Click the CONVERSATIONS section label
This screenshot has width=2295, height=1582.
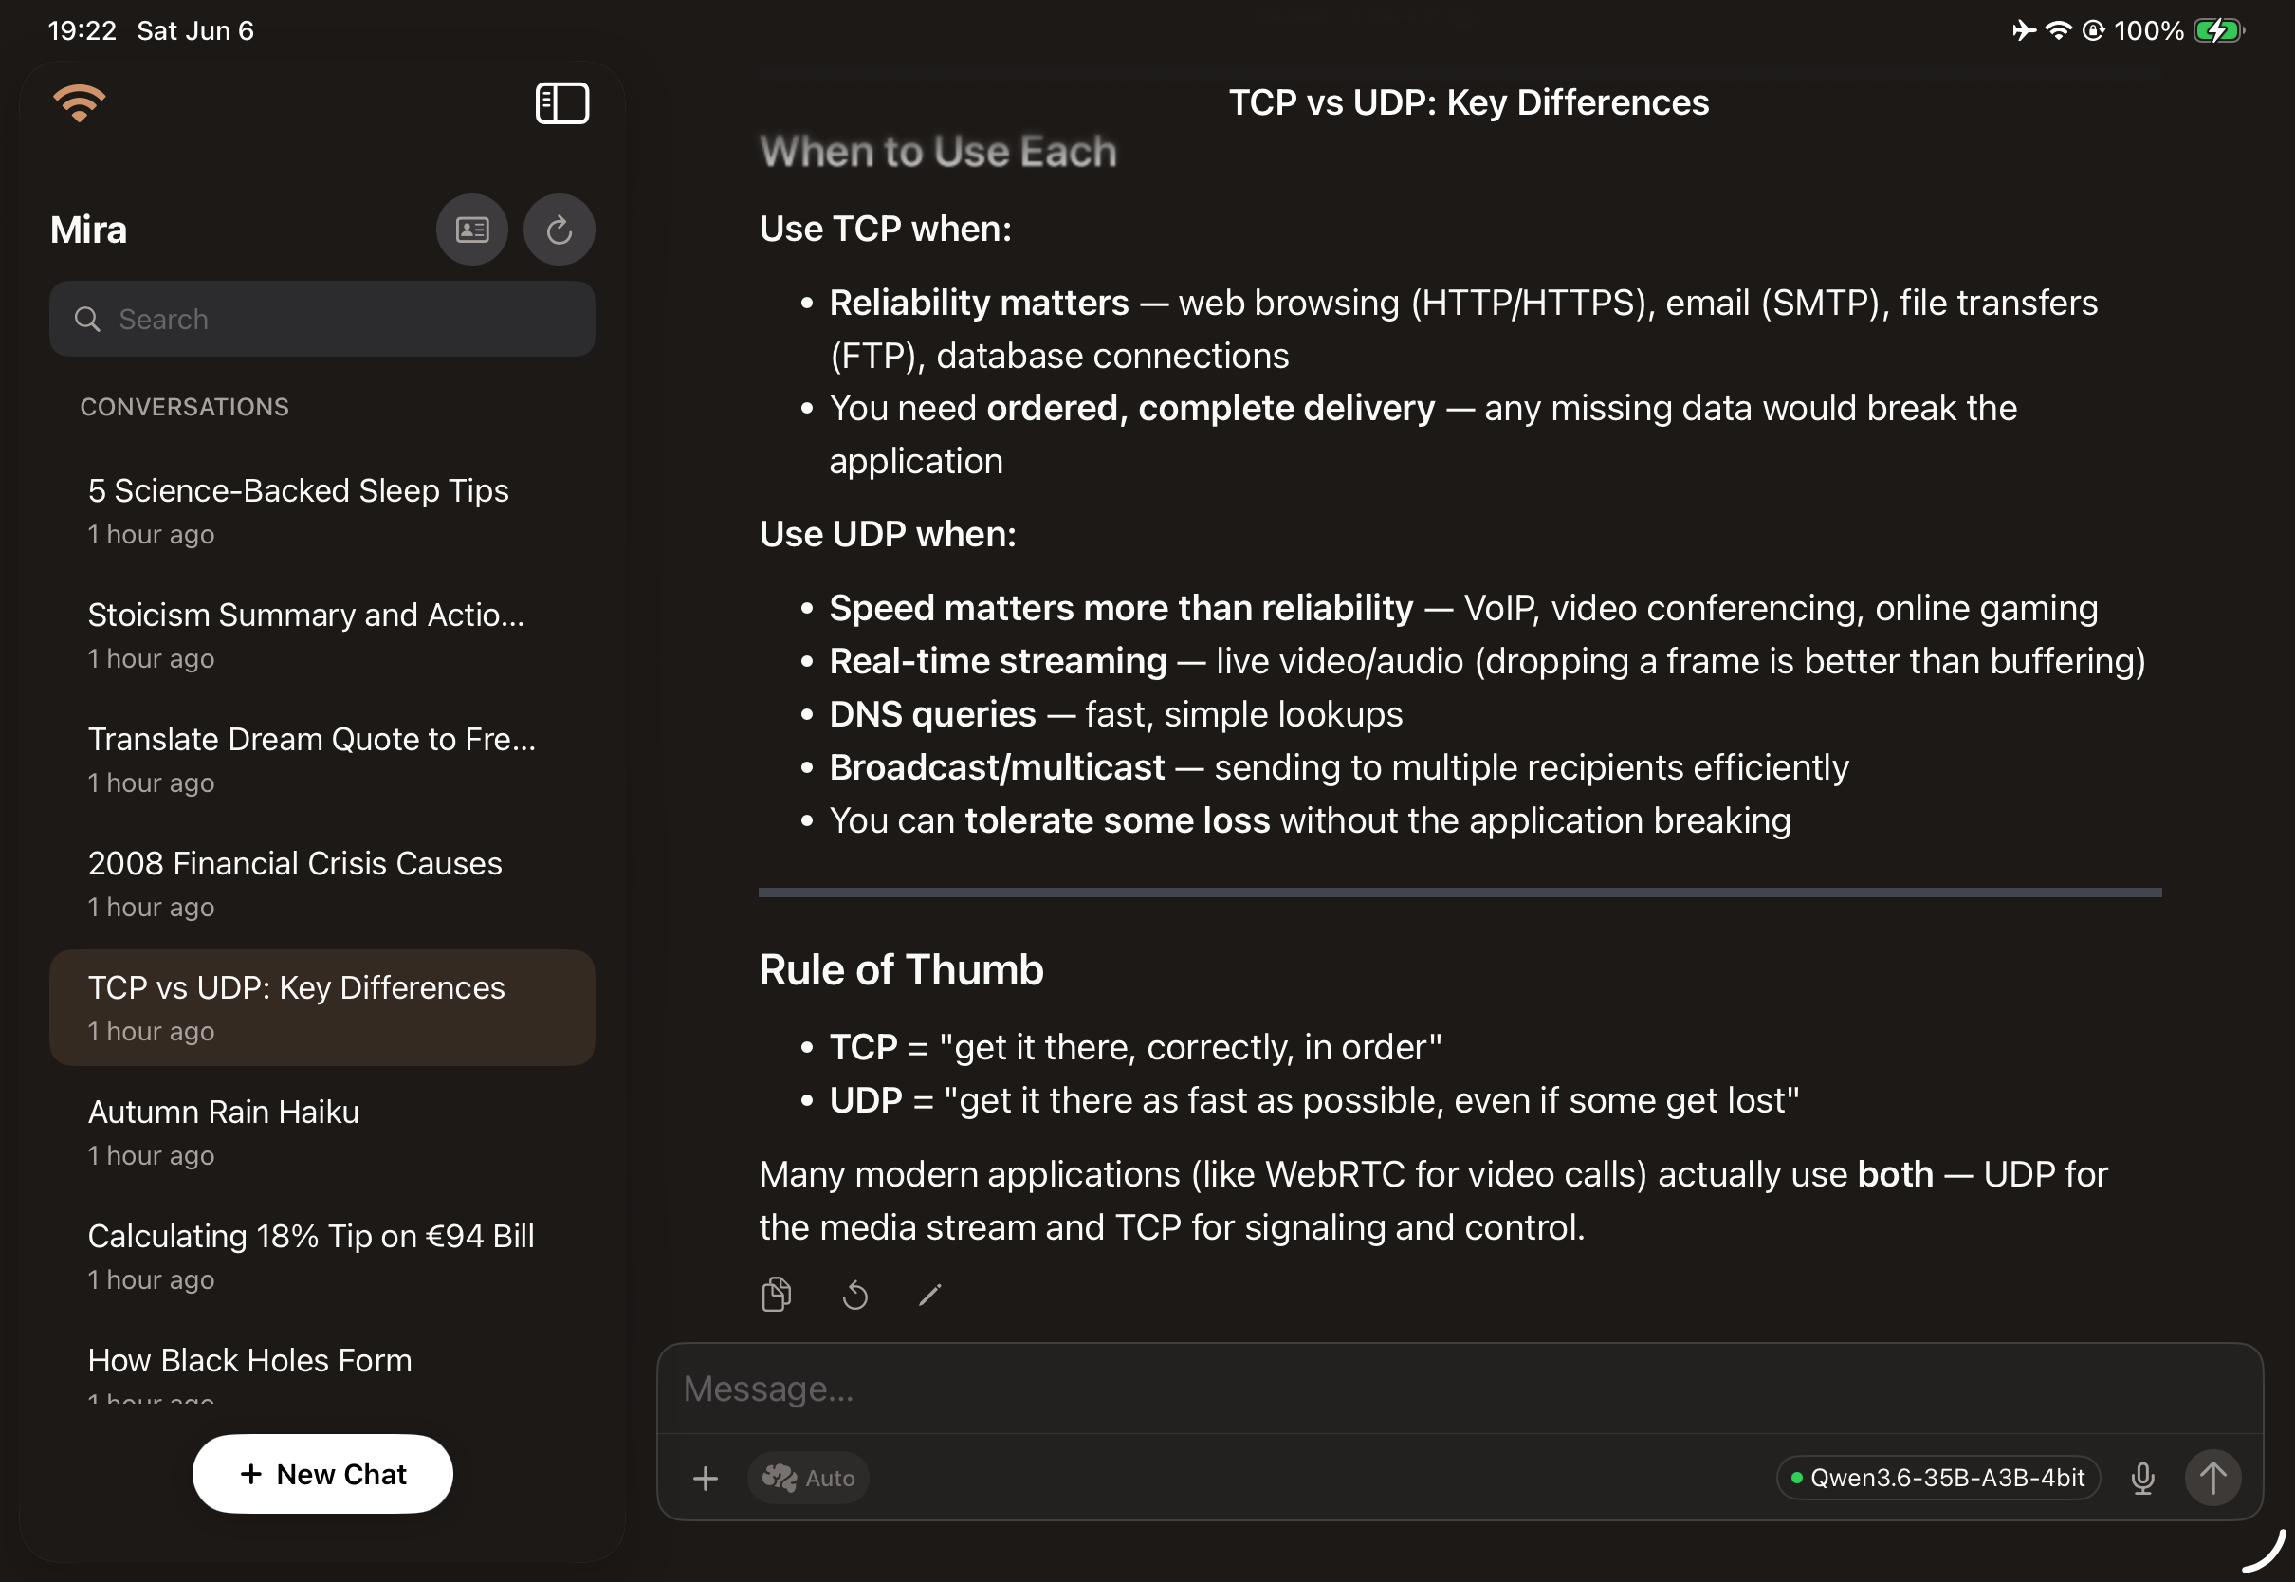tap(184, 406)
